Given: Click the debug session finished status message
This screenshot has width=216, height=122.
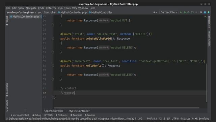Looking at the screenshot, I should pyautogui.click(x=76, y=119).
